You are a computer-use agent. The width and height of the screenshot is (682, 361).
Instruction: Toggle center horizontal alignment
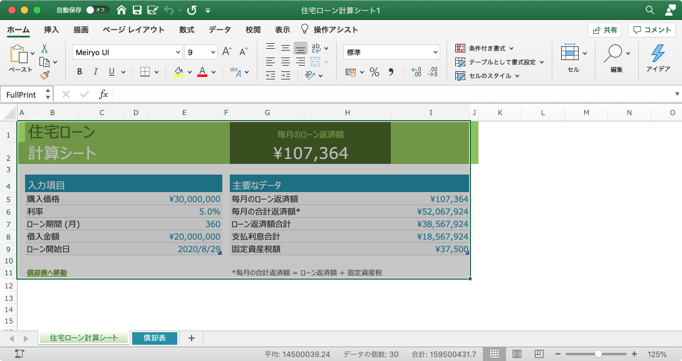tap(286, 62)
